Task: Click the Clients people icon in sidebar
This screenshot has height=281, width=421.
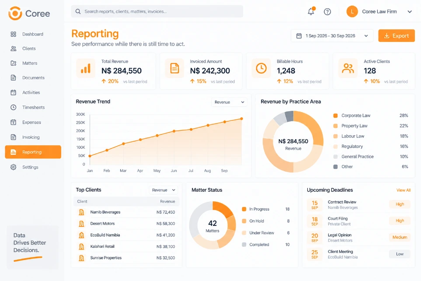Action: click(14, 49)
